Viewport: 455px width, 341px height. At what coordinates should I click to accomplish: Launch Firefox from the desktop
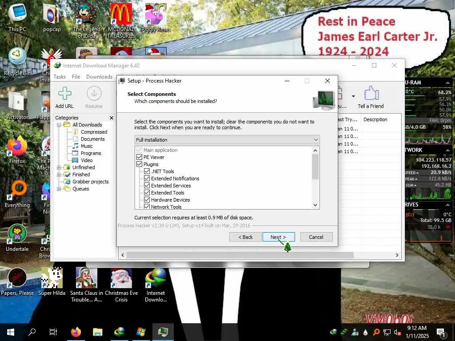17,150
